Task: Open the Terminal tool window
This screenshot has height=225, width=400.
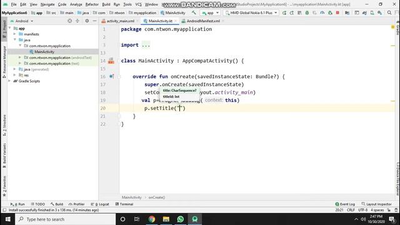Action: tap(124, 204)
